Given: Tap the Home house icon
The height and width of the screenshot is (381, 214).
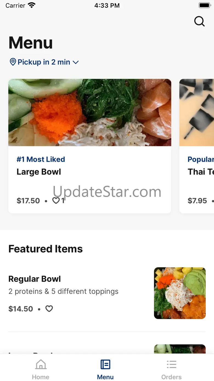Looking at the screenshot, I should tap(41, 365).
